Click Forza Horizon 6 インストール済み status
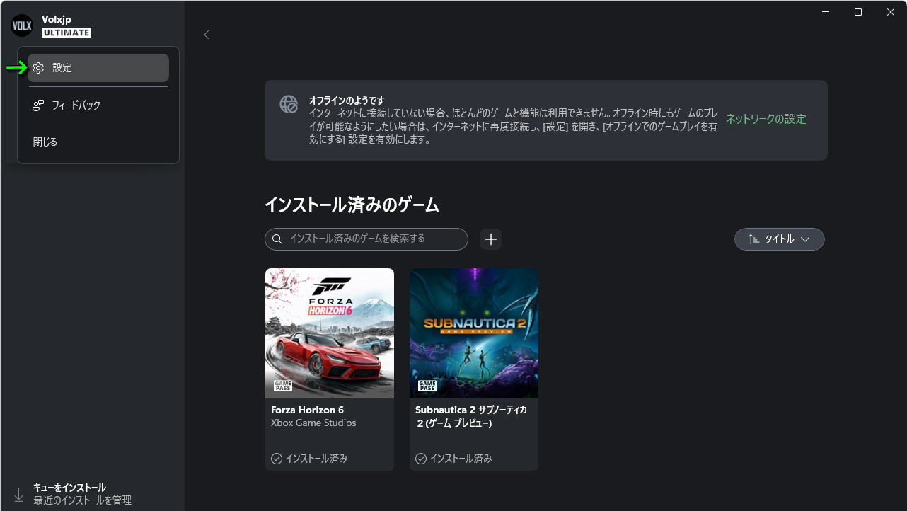 point(309,459)
